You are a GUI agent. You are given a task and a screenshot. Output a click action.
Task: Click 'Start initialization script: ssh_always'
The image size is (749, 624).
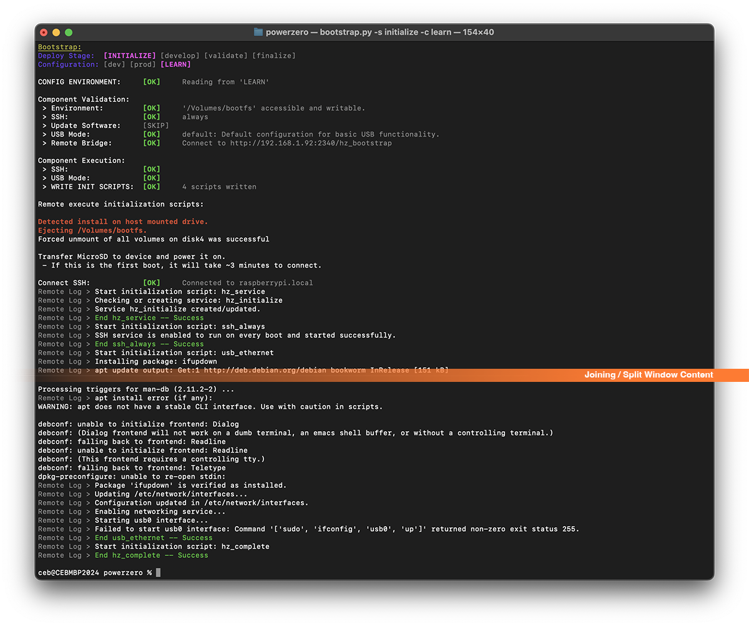point(180,326)
